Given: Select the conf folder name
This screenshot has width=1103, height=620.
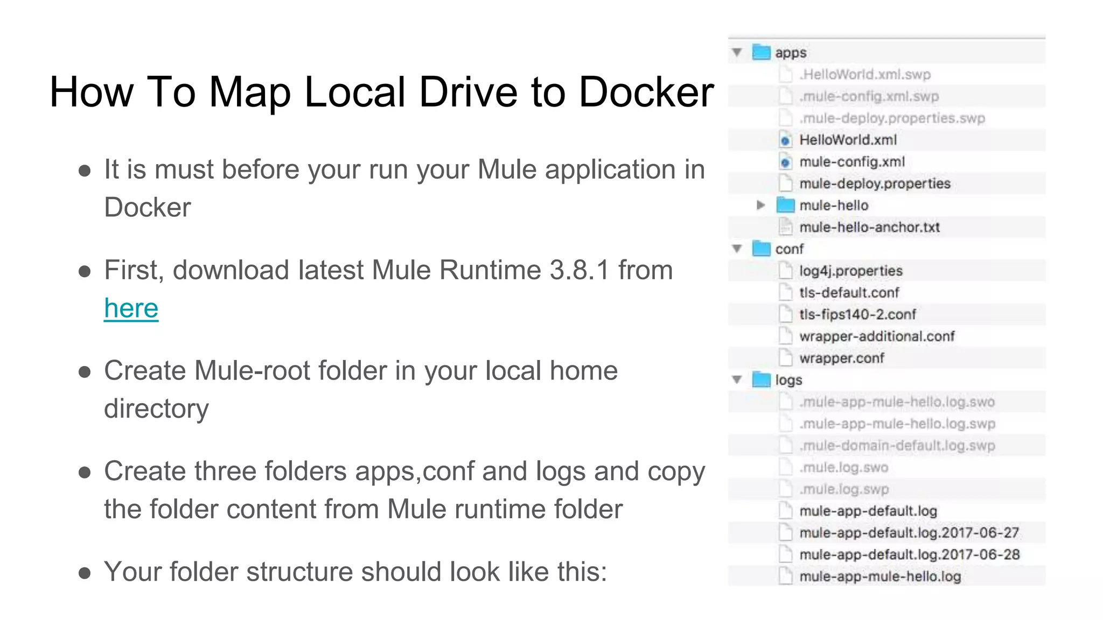Looking at the screenshot, I should tap(789, 249).
